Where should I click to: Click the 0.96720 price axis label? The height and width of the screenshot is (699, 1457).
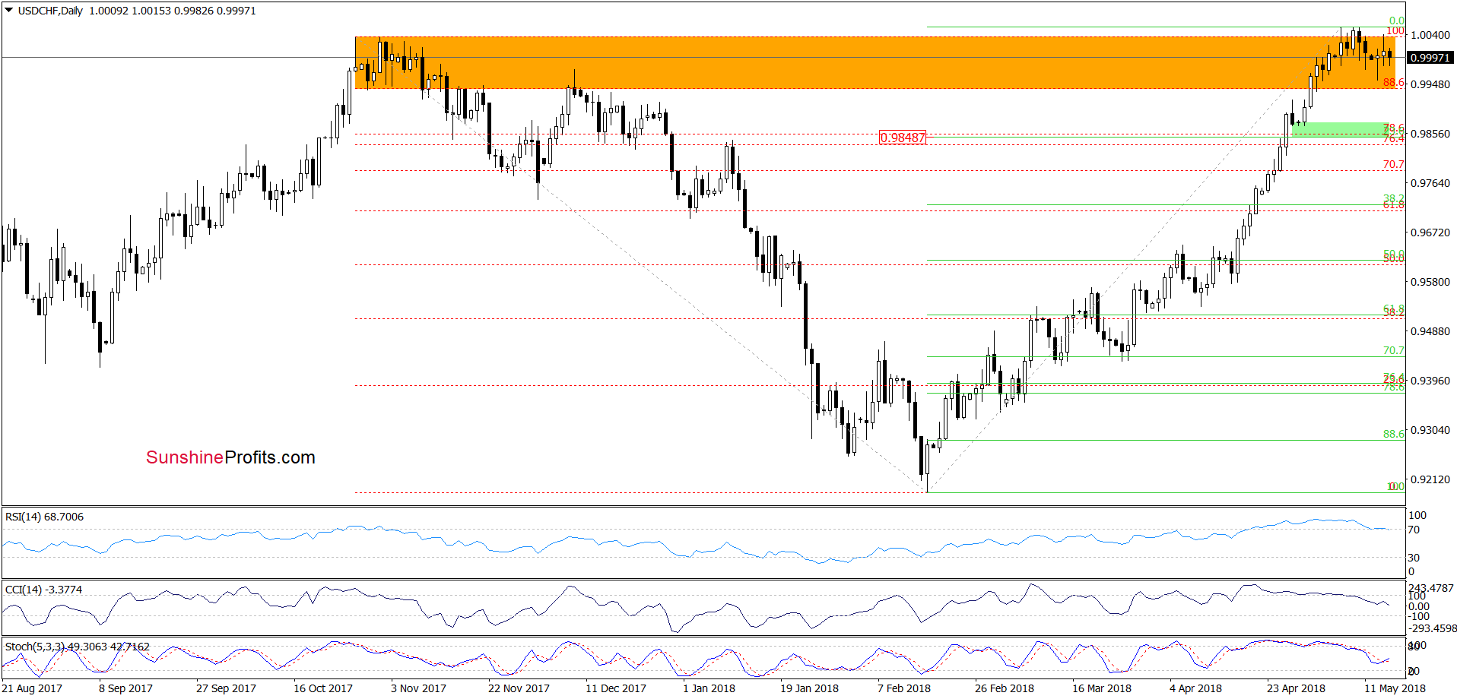[1430, 232]
